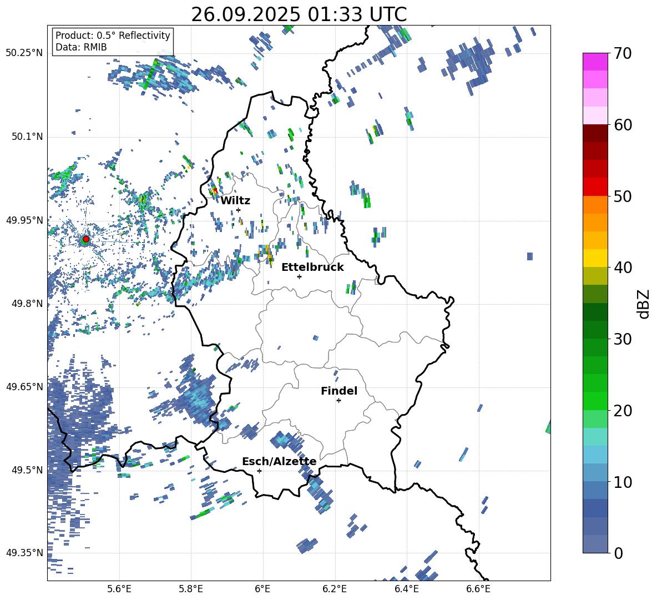This screenshot has height=600, width=657.
Task: Click the green 20 dBZ colorbar band
Action: pyautogui.click(x=595, y=401)
